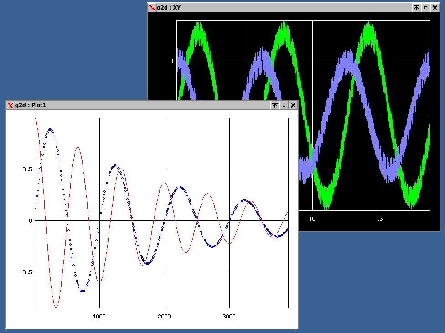This screenshot has height=333, width=445.
Task: Close the Plot1 window
Action: 293,105
